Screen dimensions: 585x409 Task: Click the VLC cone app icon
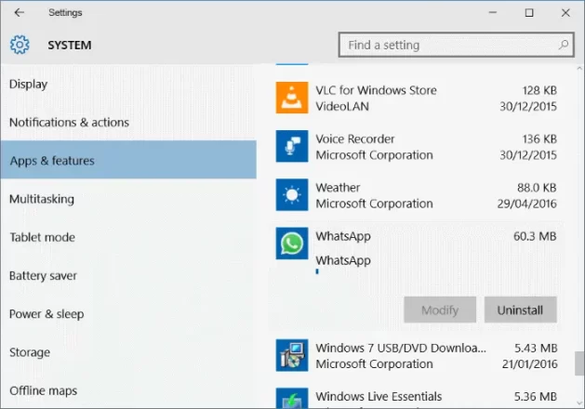(292, 98)
